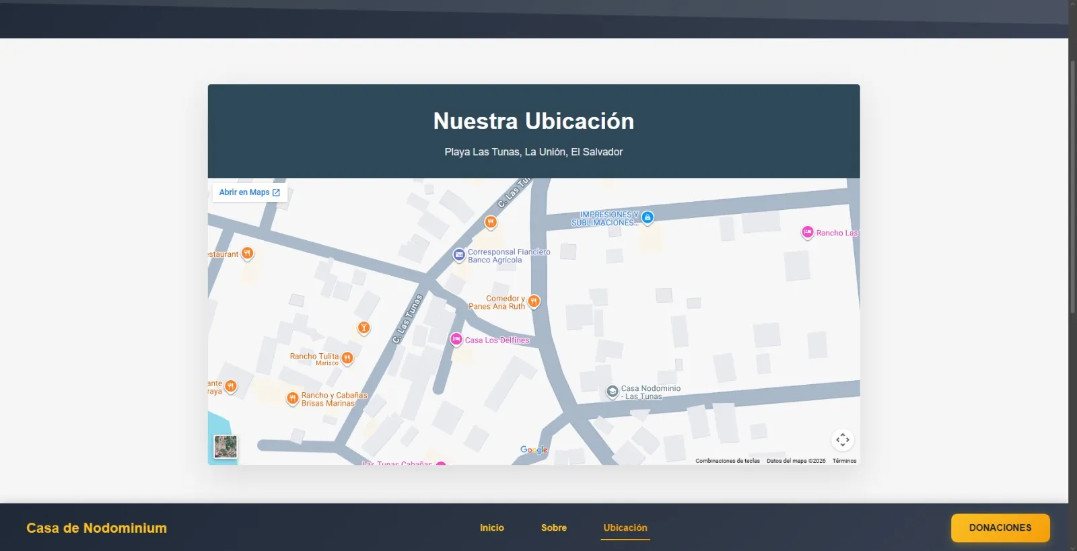The image size is (1077, 551).
Task: Open the map camera controls button
Action: coord(843,440)
